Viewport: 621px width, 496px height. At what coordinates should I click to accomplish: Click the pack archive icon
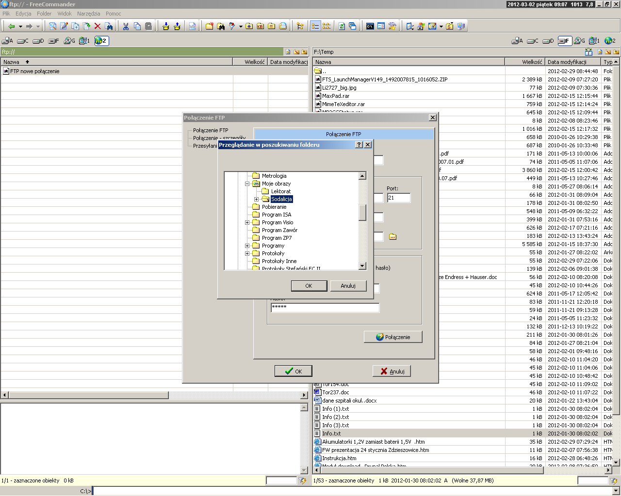coord(166,26)
